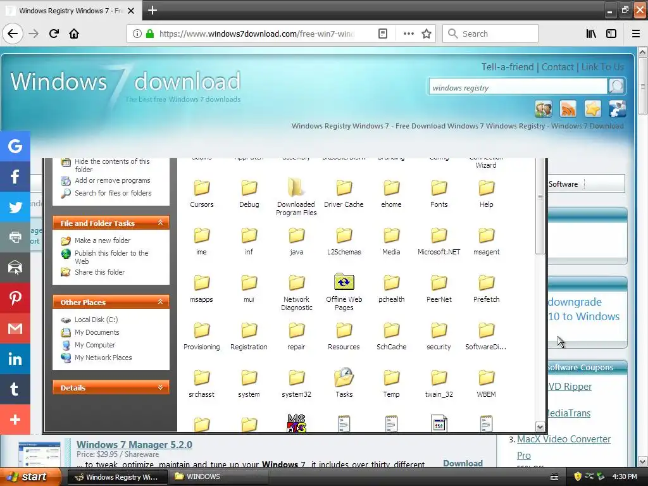This screenshot has width=648, height=486.
Task: Open a new browser tab
Action: tap(152, 10)
